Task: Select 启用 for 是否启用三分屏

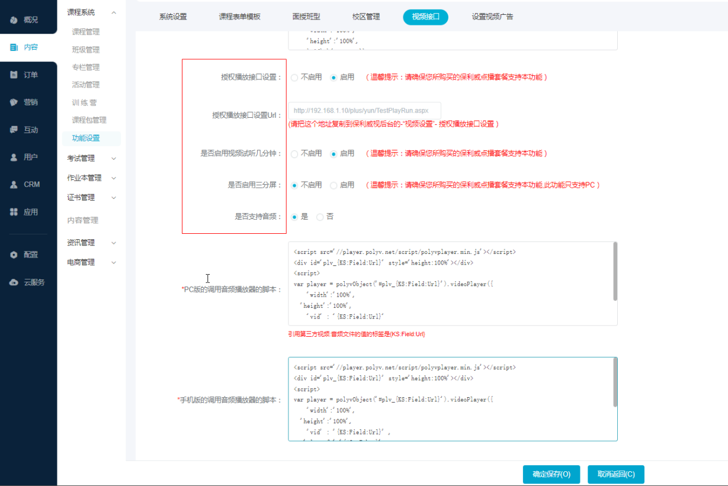Action: pos(333,185)
